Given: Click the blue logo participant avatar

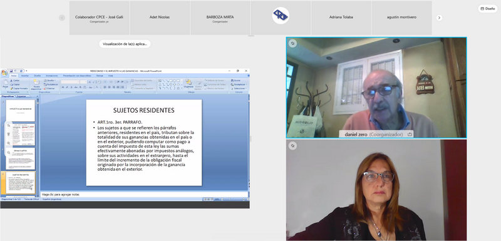Looking at the screenshot, I should [x=281, y=16].
